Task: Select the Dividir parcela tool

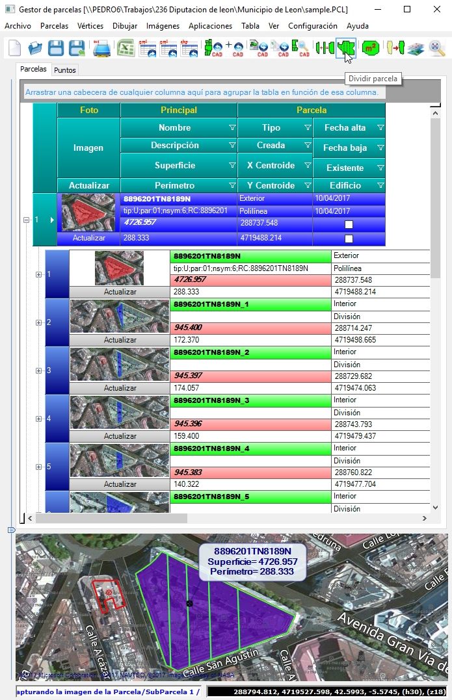Action: point(345,47)
